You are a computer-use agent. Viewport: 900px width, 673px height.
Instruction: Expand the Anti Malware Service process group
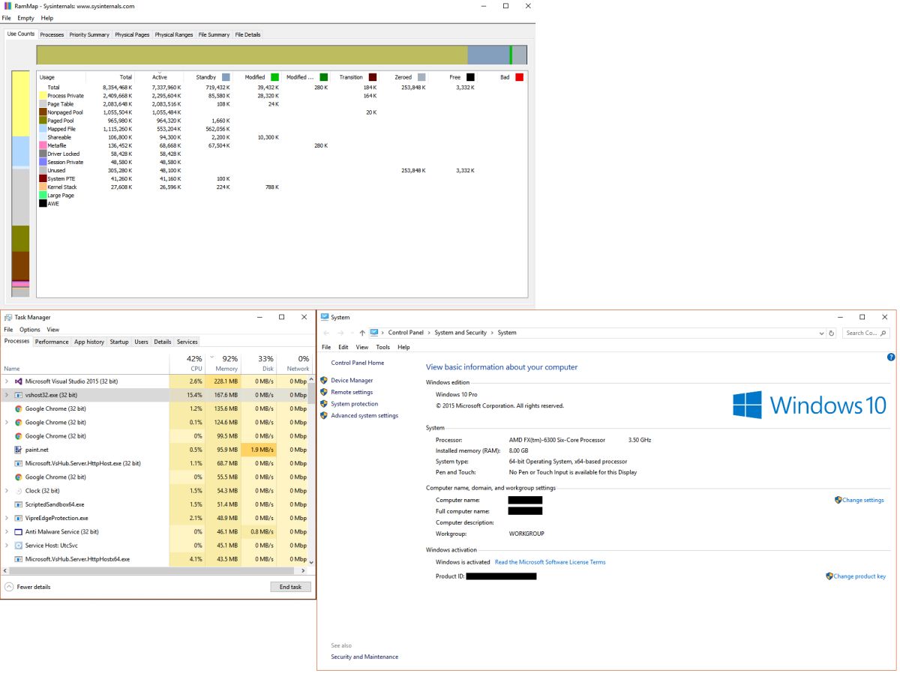(7, 531)
